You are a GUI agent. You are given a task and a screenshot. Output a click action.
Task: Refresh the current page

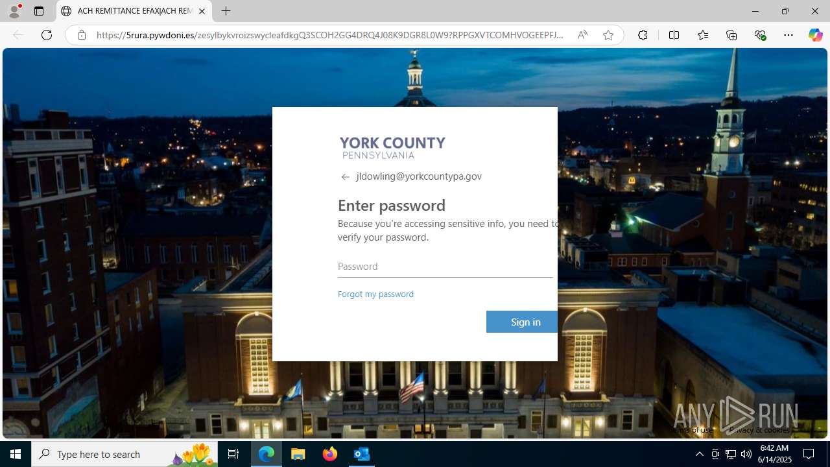47,35
